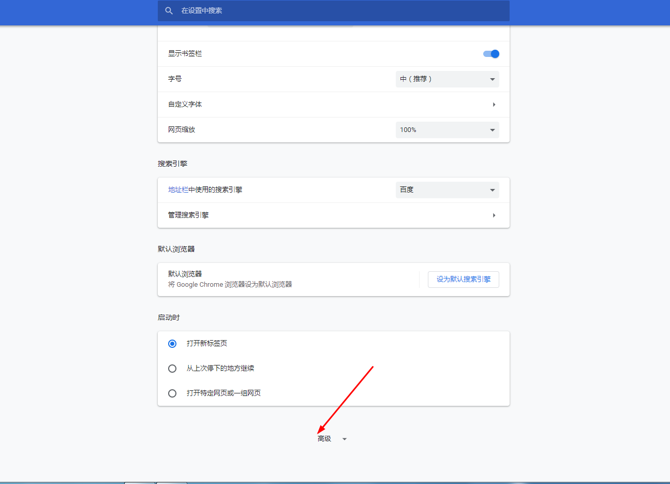Click the 设为默认搜索引擎 button
Image resolution: width=670 pixels, height=484 pixels.
click(464, 280)
